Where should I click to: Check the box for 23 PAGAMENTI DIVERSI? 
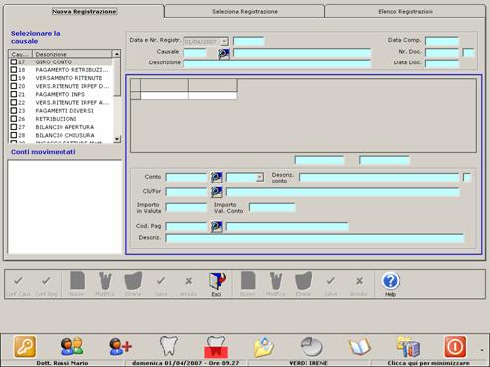point(14,111)
